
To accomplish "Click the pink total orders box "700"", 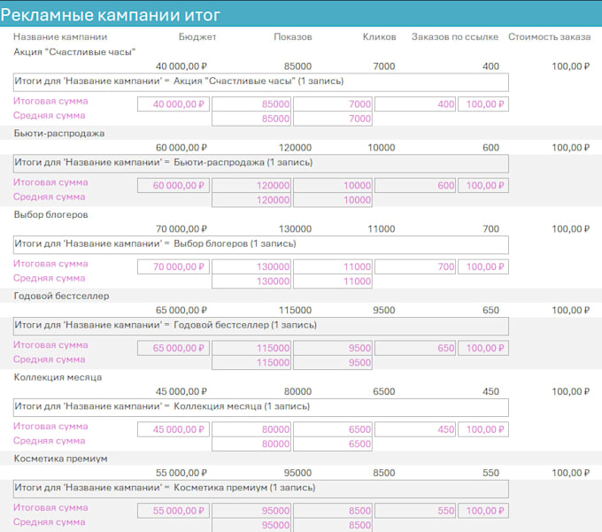I will tap(415, 266).
